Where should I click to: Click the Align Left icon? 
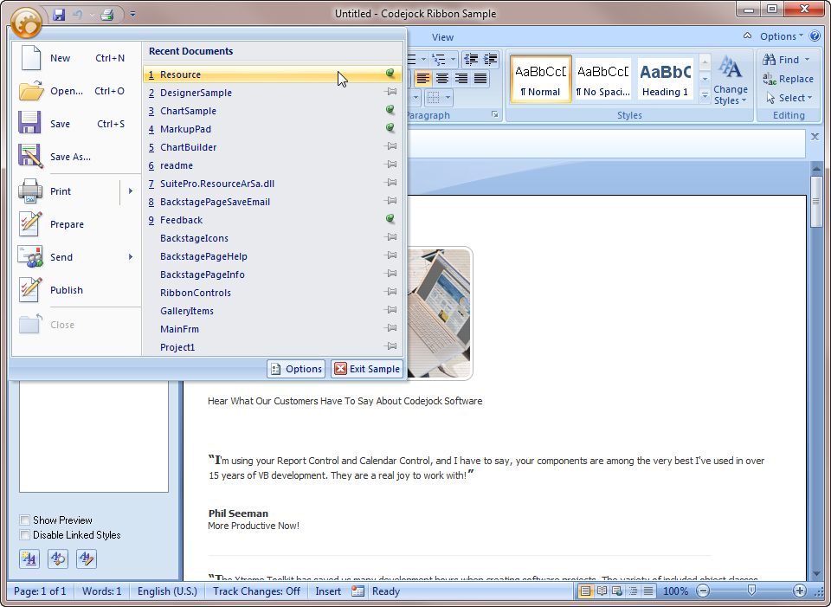(x=422, y=79)
